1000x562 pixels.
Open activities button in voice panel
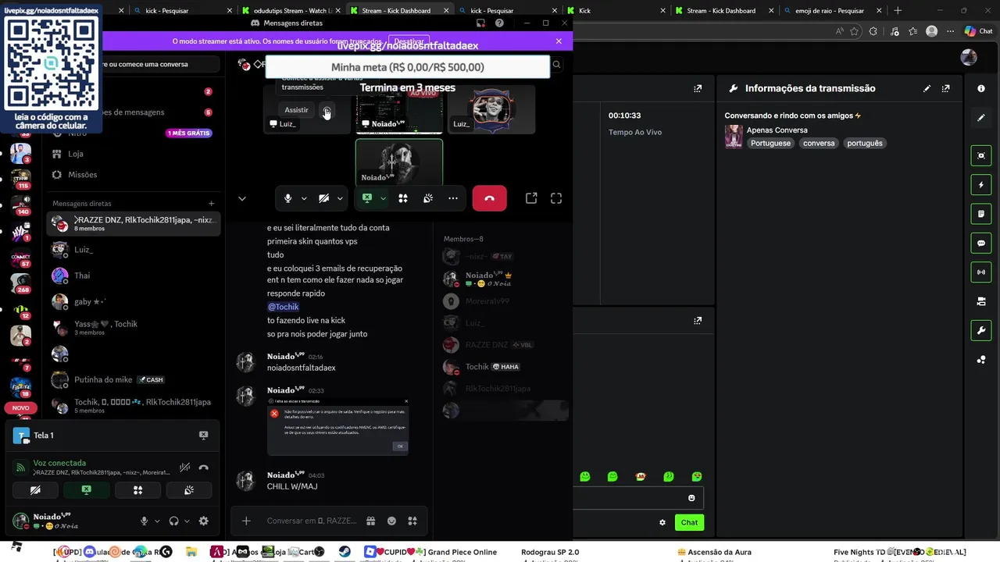138,490
